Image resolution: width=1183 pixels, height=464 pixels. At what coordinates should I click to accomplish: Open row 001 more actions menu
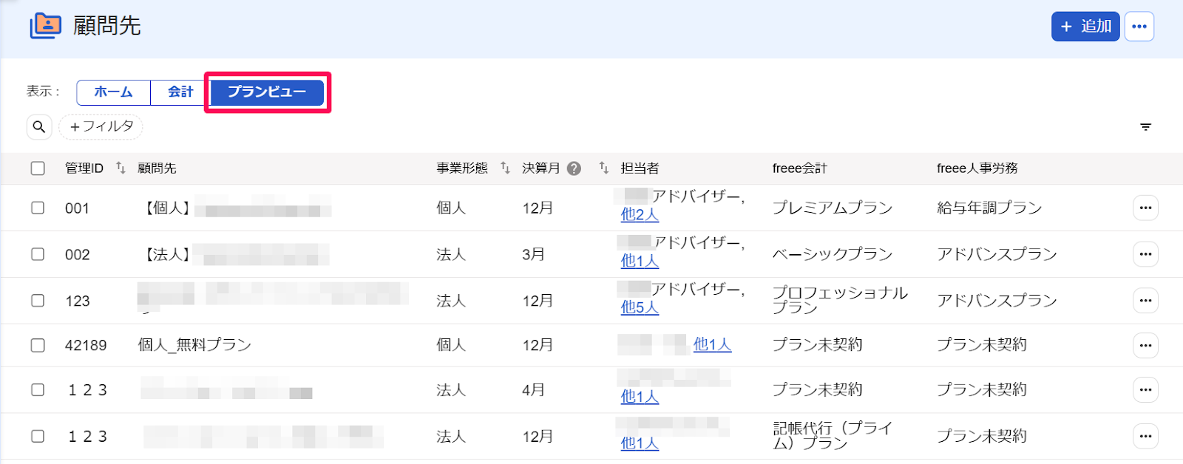click(x=1145, y=208)
